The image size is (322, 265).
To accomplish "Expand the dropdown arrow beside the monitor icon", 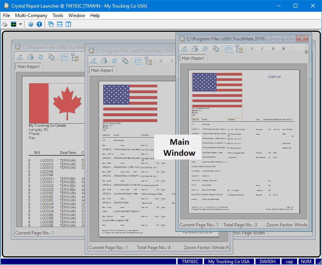I will click(20, 24).
